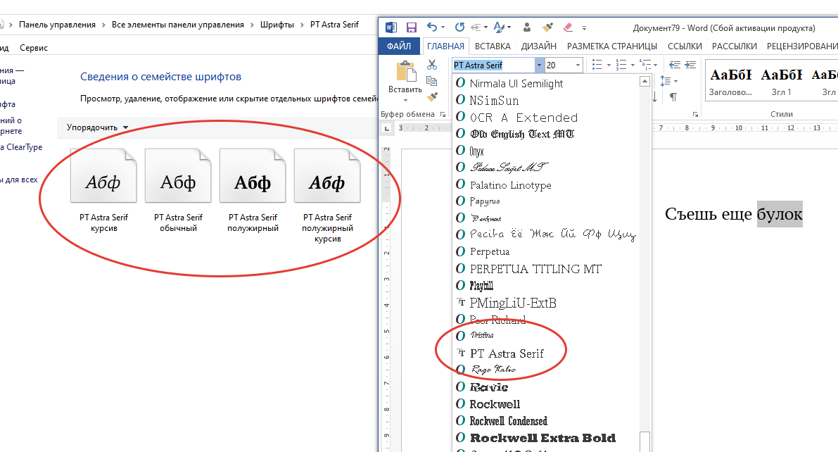Go to Панель управления in the breadcrumb

tap(57, 25)
